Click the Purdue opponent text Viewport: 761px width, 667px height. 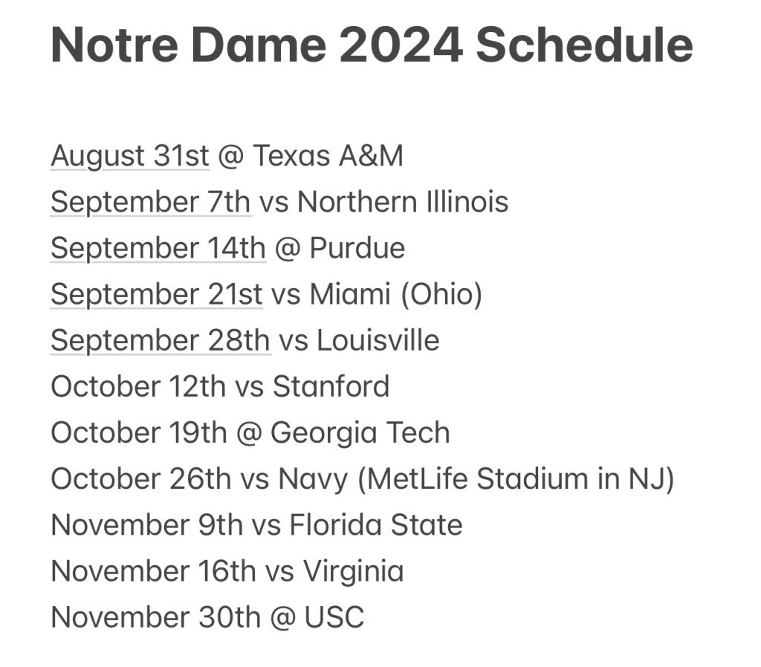tap(357, 248)
